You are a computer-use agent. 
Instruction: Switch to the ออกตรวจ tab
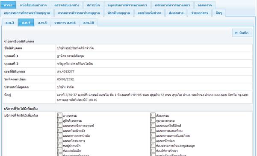click(205, 5)
